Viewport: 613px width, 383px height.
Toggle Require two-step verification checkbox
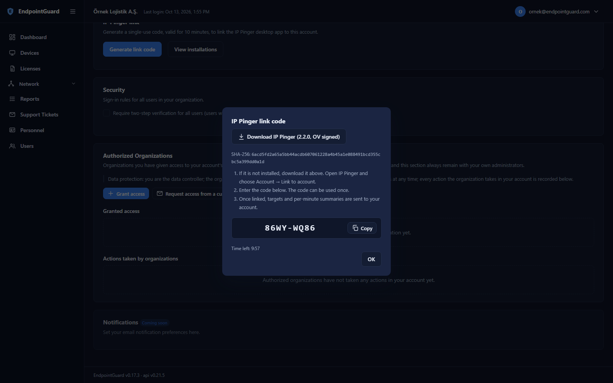[107, 113]
